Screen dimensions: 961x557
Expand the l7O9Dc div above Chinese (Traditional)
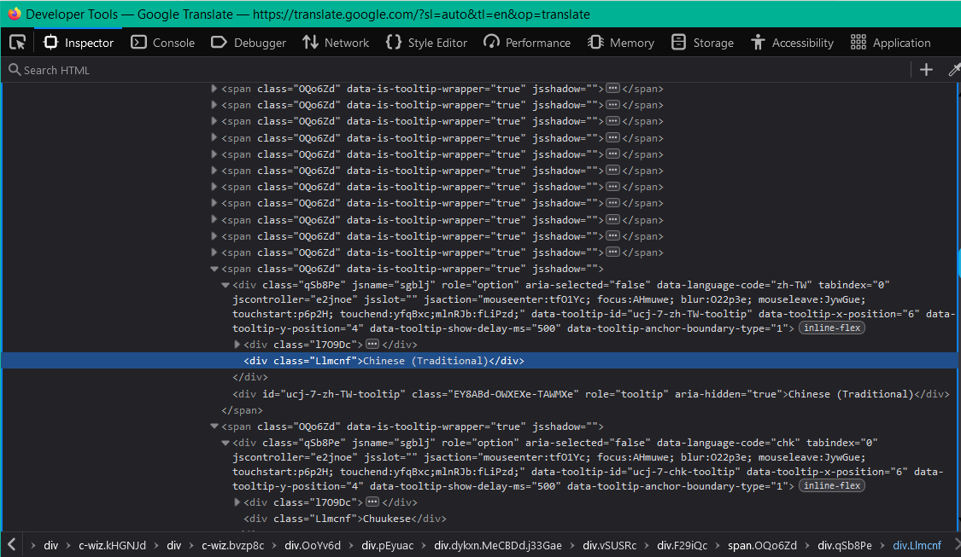pos(237,345)
